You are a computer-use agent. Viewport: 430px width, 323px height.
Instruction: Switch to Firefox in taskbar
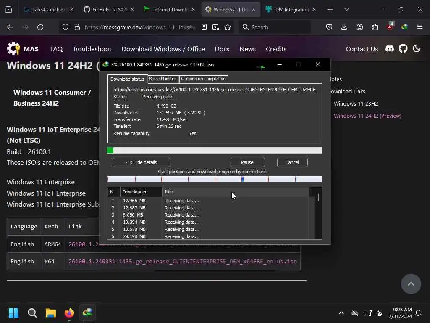click(69, 313)
